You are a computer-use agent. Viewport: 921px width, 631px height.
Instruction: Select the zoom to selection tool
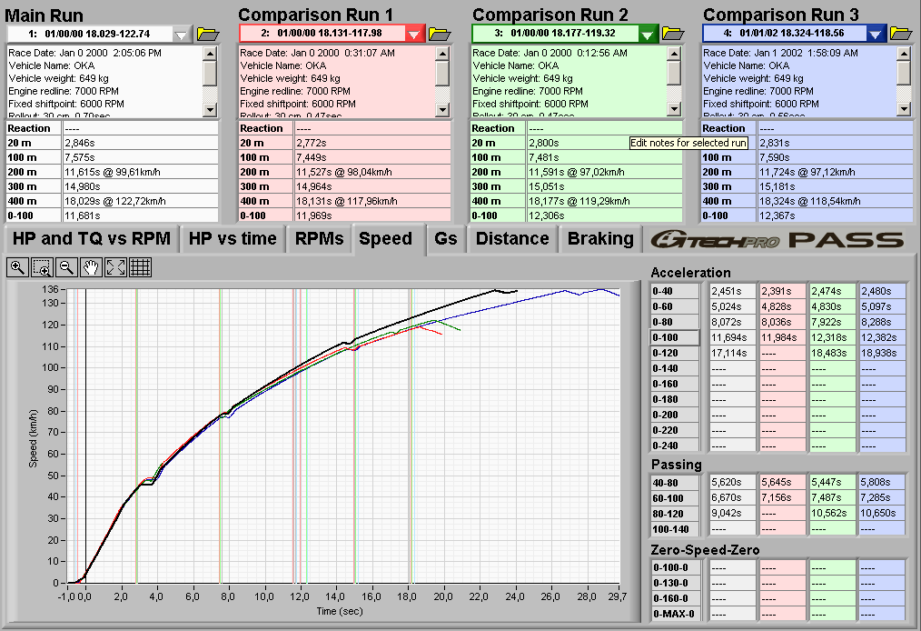click(x=42, y=267)
